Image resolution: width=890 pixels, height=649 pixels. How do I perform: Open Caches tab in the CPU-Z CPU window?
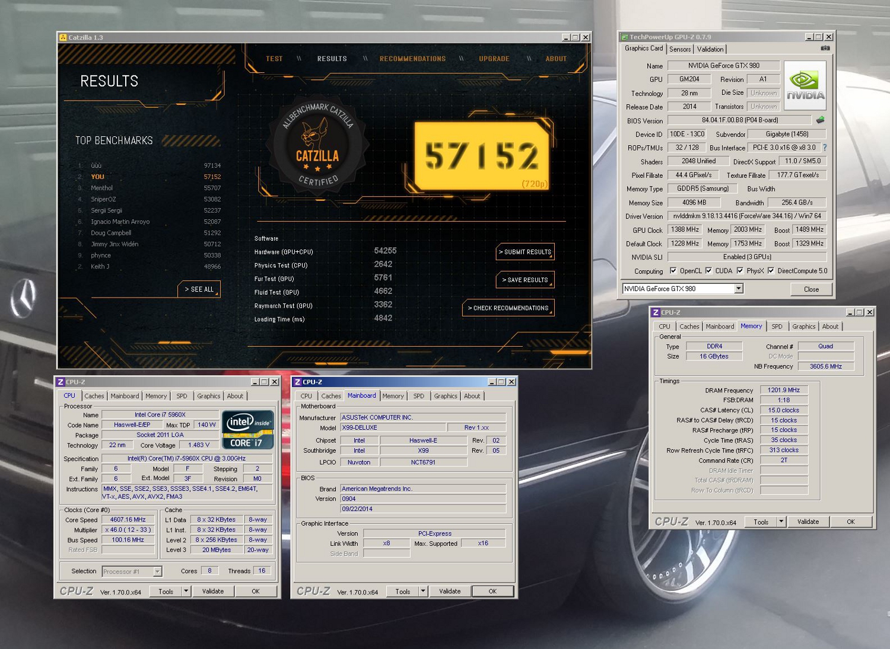tap(94, 396)
